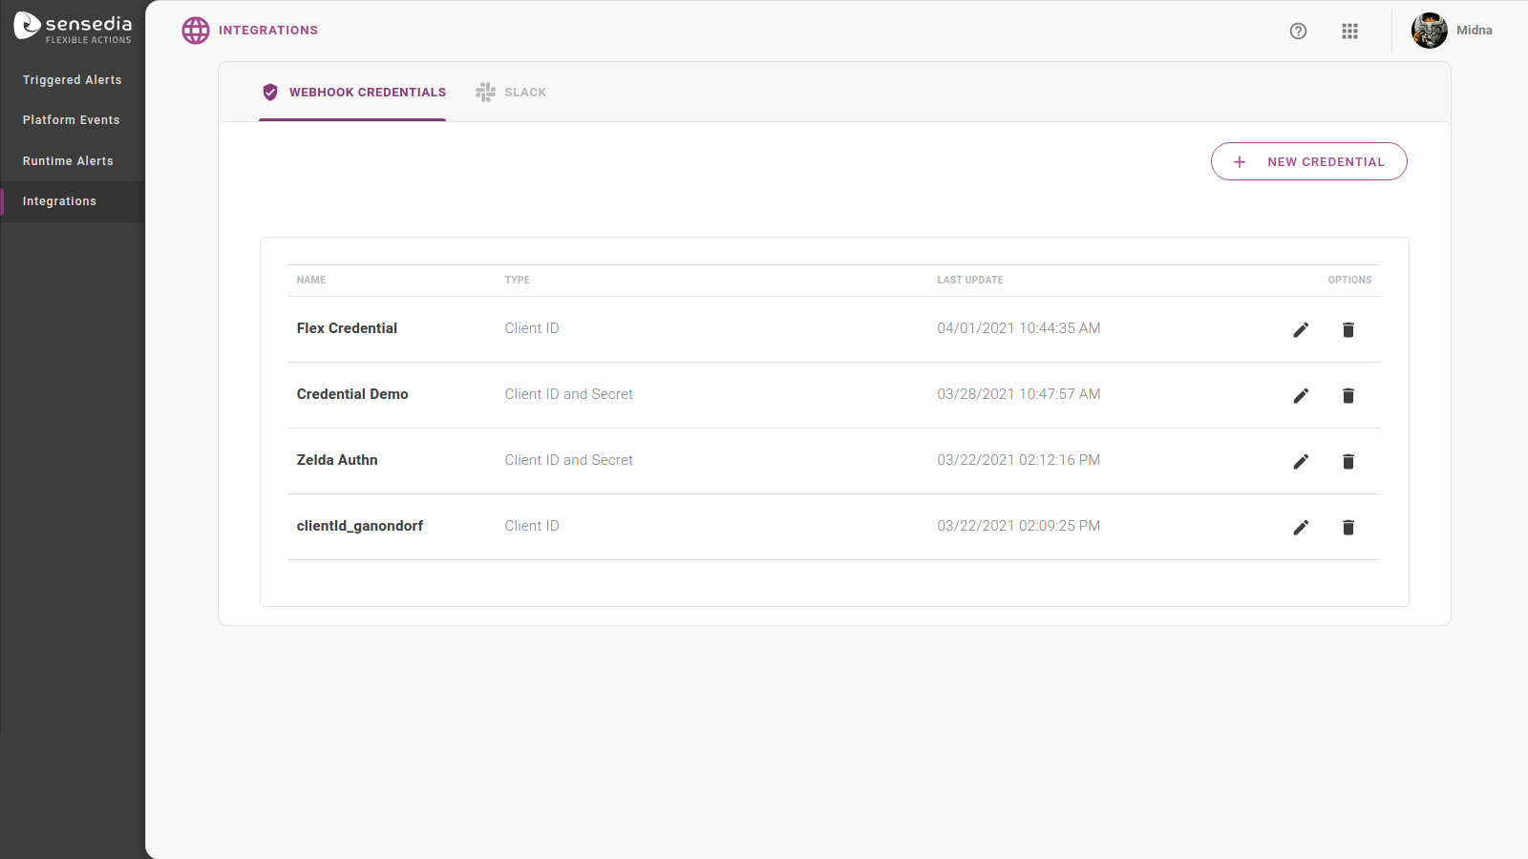Image resolution: width=1528 pixels, height=859 pixels.
Task: Open the Credential Demo entry by its name
Action: (352, 393)
